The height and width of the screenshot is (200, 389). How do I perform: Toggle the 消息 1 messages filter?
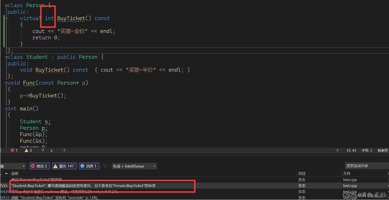coord(89,166)
